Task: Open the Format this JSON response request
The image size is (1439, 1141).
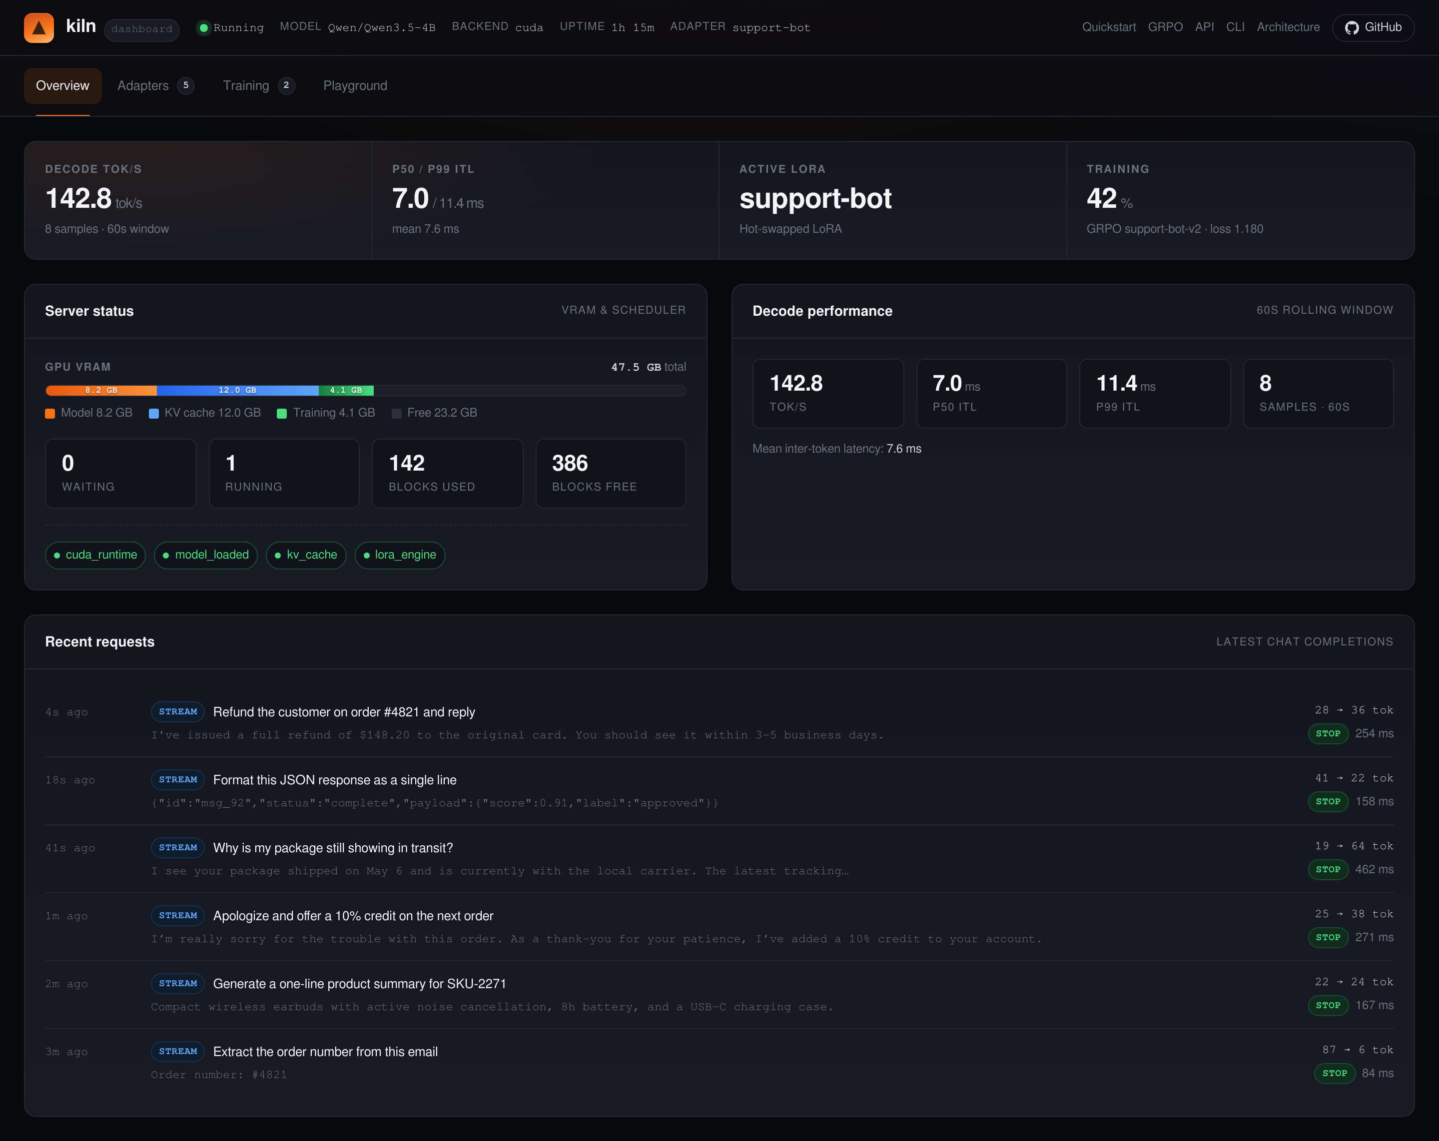Action: pos(719,791)
